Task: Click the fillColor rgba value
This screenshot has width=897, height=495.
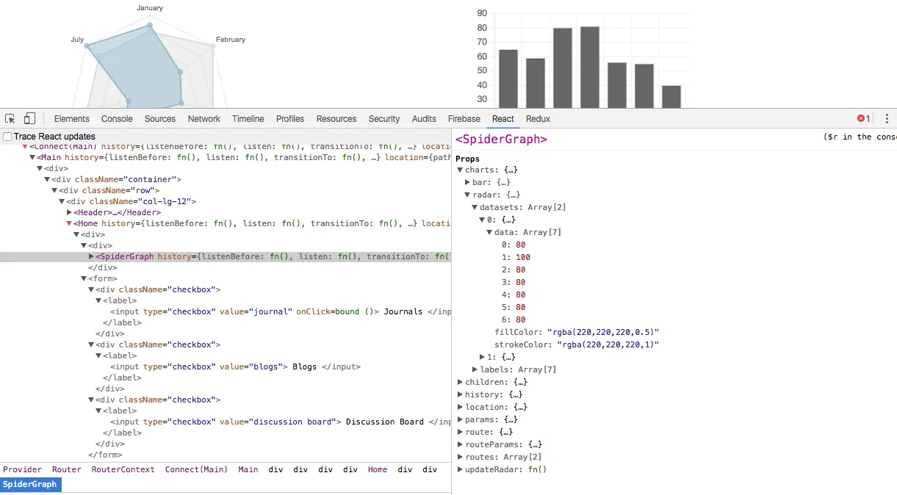Action: pyautogui.click(x=603, y=332)
